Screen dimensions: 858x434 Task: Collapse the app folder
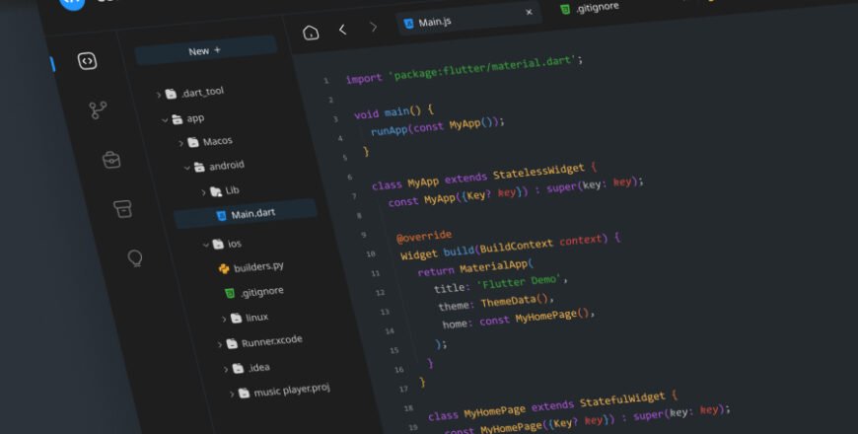(165, 119)
